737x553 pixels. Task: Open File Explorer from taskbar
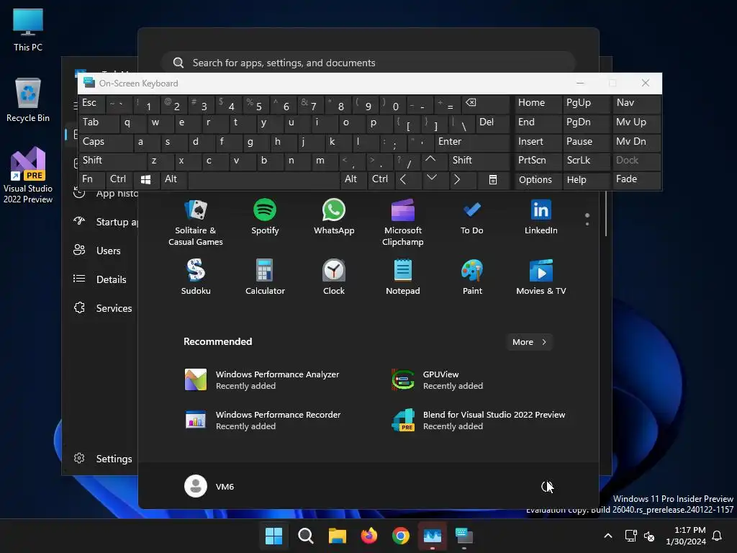pos(337,536)
